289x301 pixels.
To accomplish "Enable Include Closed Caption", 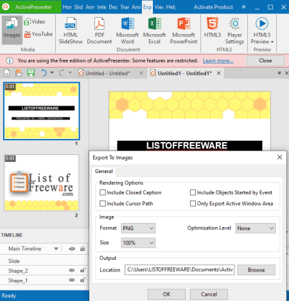I will pyautogui.click(x=103, y=192).
